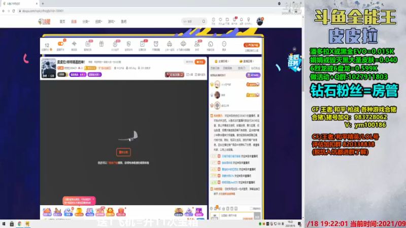
Task: Switch to the 贡献周榜 tab
Action: [x=227, y=68]
